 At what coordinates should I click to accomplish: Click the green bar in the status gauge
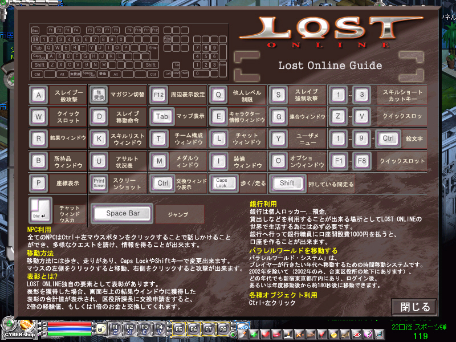point(70,334)
